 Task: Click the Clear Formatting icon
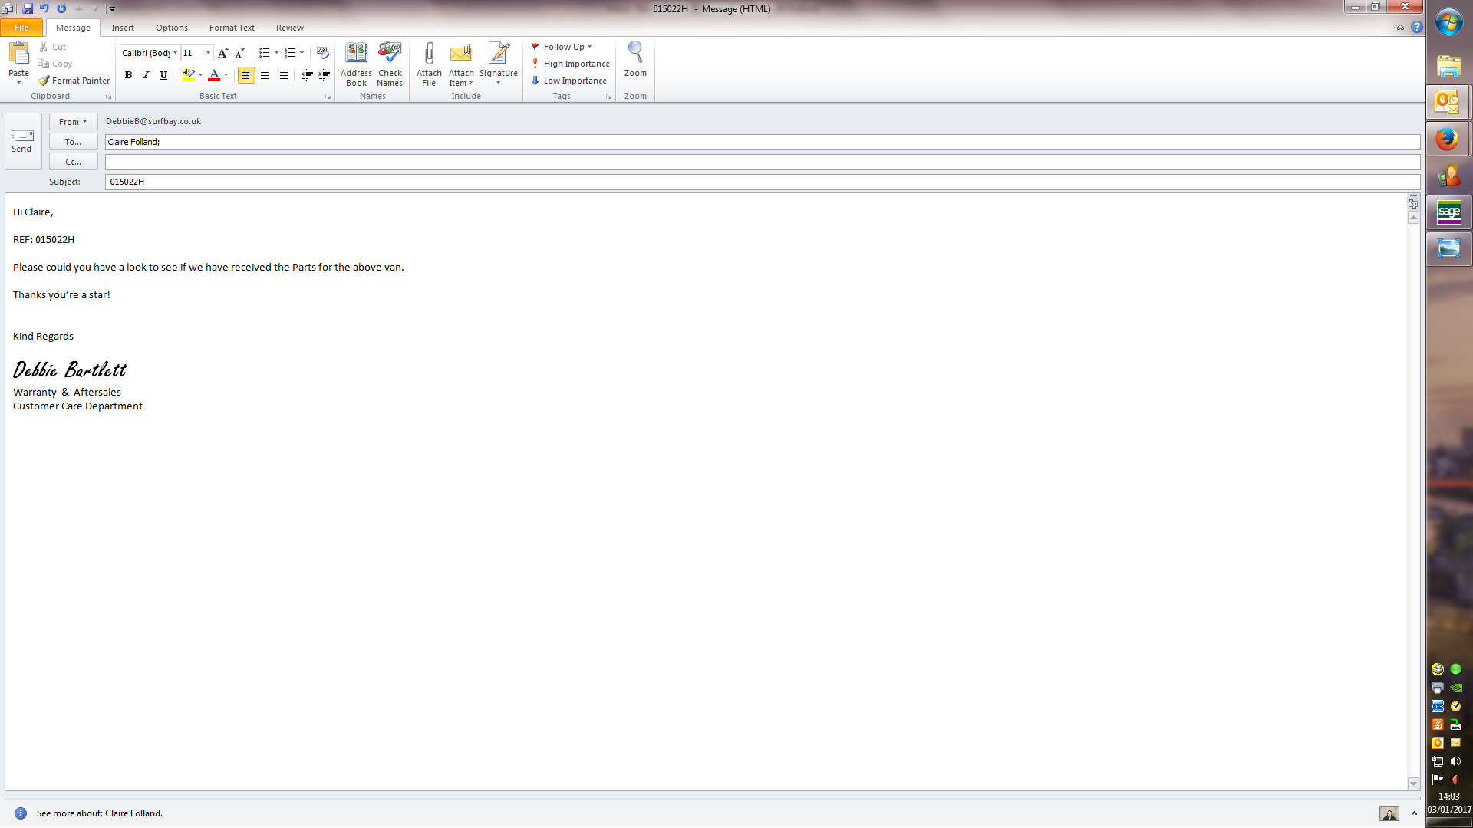(323, 53)
